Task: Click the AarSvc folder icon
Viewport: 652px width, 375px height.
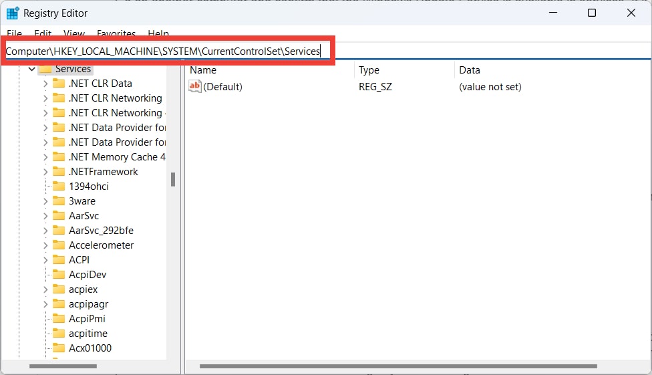Action: (x=59, y=216)
